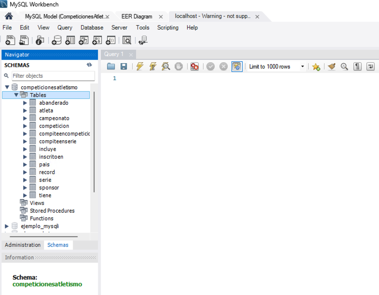Viewport: 379px width, 295px height.
Task: Create a new view toolbar icon
Action: (x=84, y=40)
